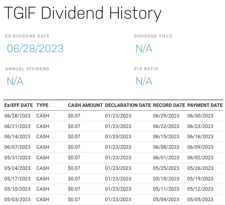Click the P/E Ratio N/A value
Image resolution: width=225 pixels, height=205 pixels.
pyautogui.click(x=144, y=81)
